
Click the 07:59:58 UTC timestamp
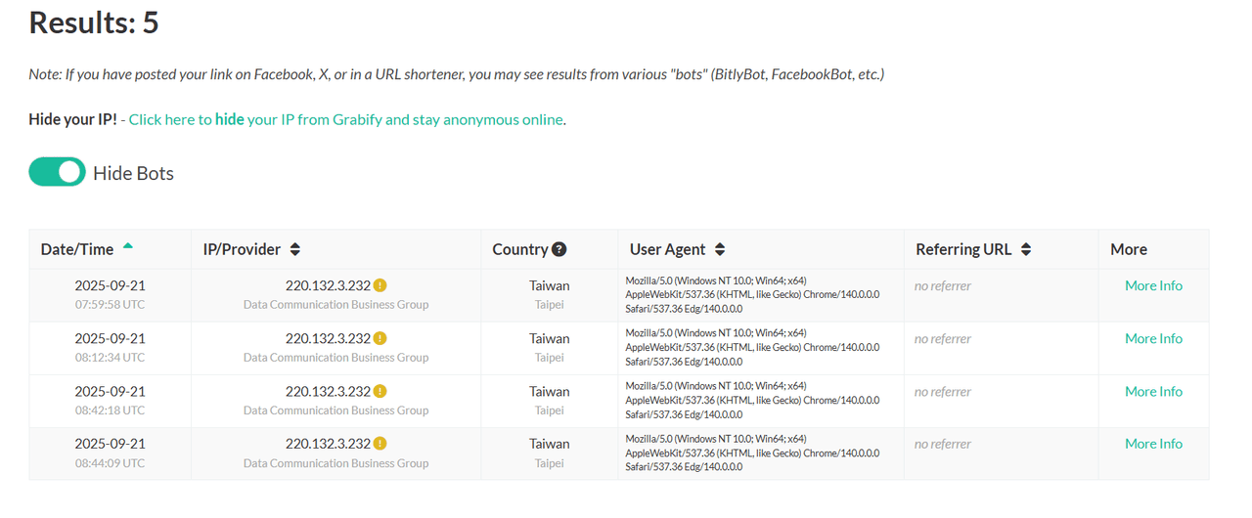click(110, 304)
